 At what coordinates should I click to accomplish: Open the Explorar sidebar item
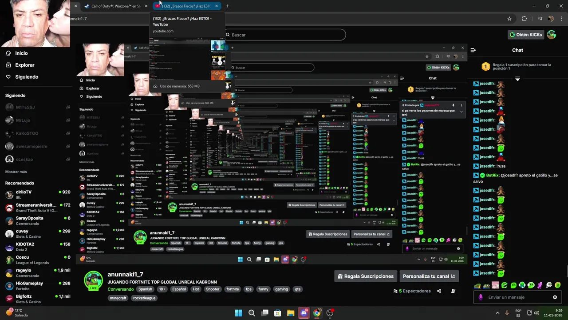click(x=20, y=65)
